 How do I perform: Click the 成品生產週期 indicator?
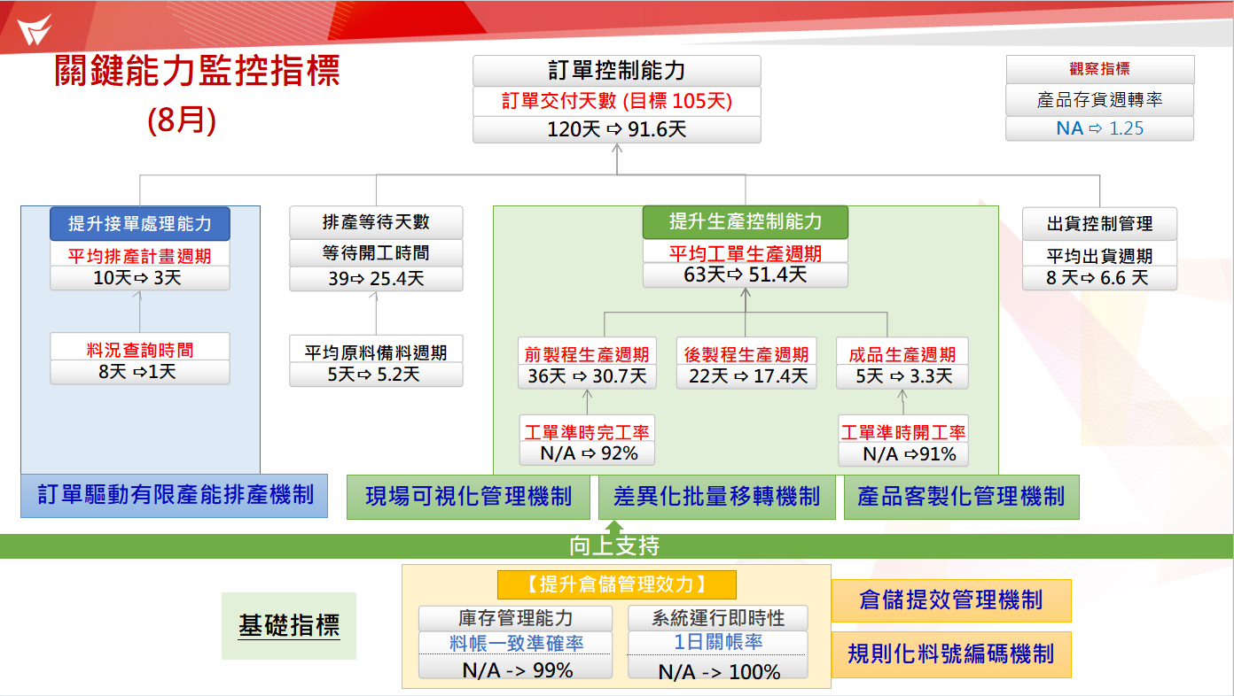902,352
